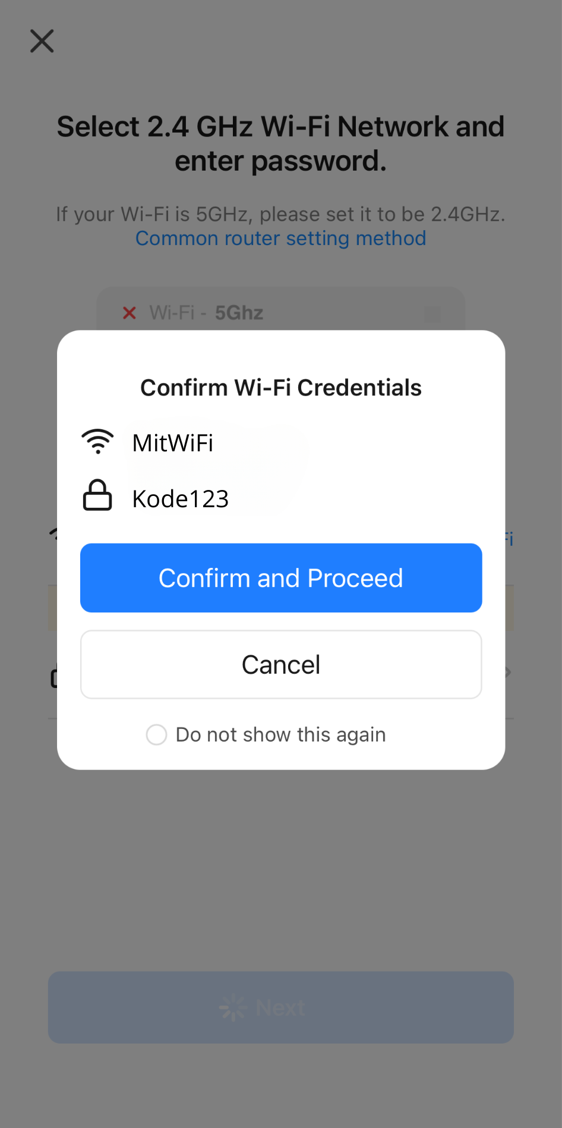Image resolution: width=562 pixels, height=1128 pixels.
Task: Click the loading spinner on the Next button
Action: pos(233,1007)
